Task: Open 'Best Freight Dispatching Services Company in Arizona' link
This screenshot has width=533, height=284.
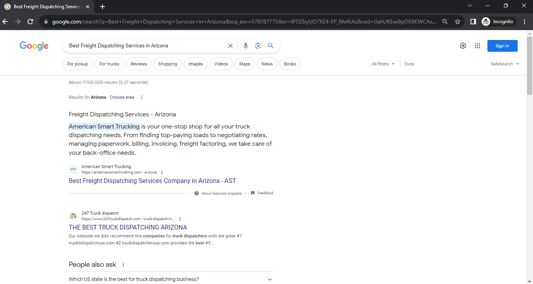Action: (152, 181)
